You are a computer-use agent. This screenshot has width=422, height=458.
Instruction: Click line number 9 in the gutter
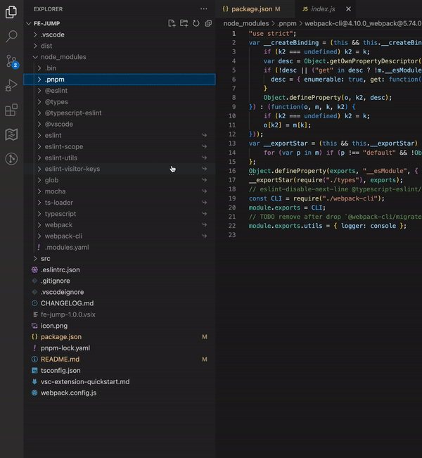[234, 107]
